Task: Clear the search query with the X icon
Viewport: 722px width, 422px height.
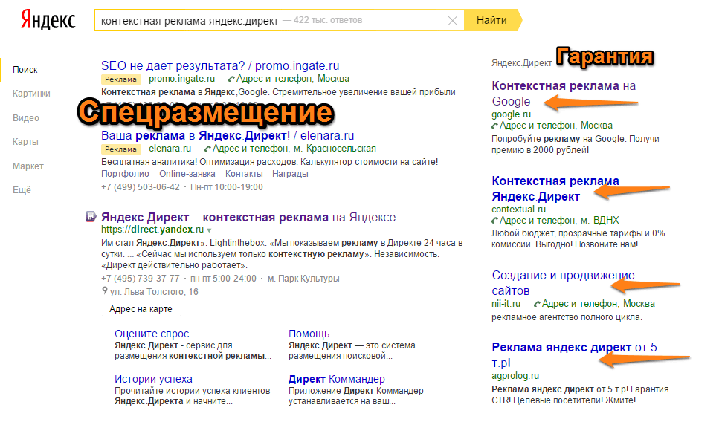Action: [x=453, y=20]
